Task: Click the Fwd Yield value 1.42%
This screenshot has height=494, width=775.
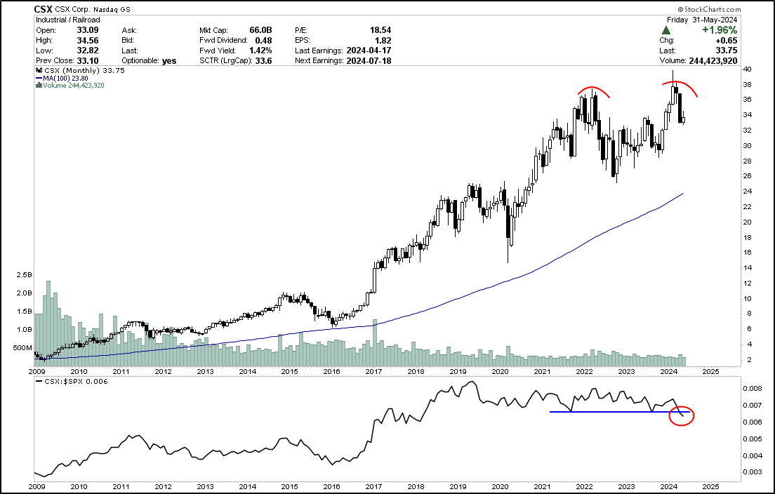Action: tap(260, 51)
